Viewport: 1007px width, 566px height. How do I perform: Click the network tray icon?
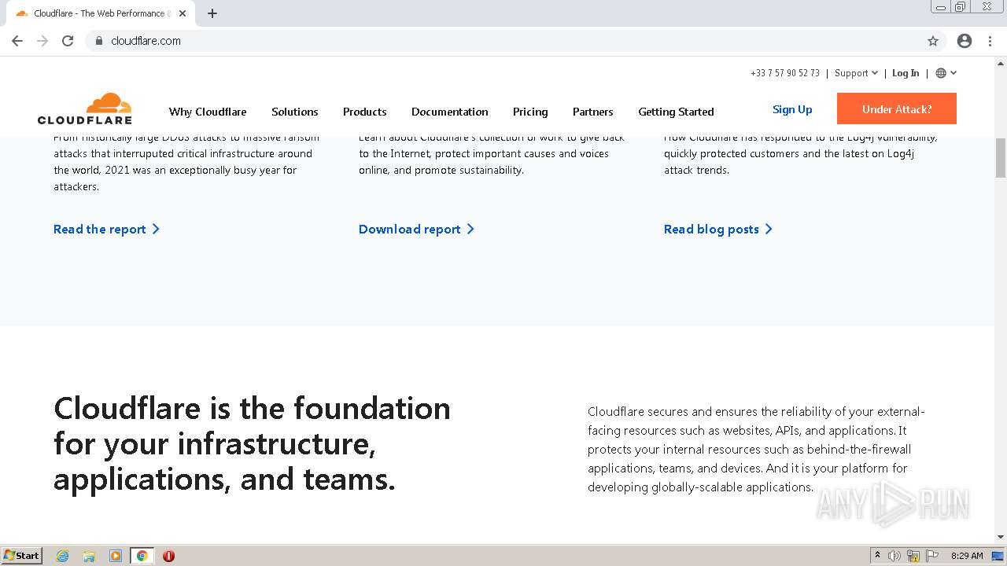coord(913,556)
